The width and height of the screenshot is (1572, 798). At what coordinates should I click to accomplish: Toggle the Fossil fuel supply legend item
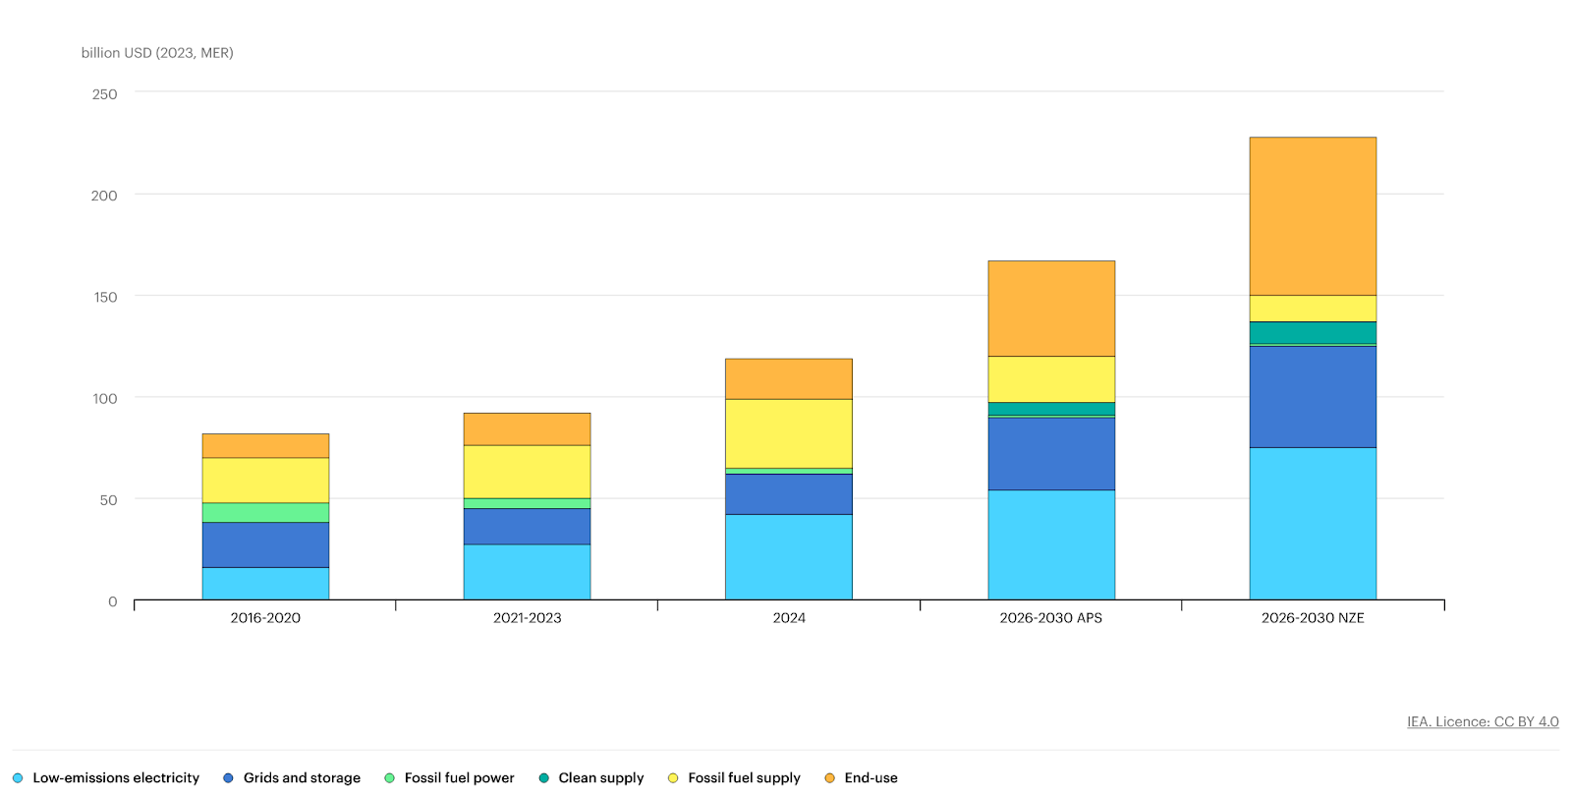pyautogui.click(x=734, y=777)
